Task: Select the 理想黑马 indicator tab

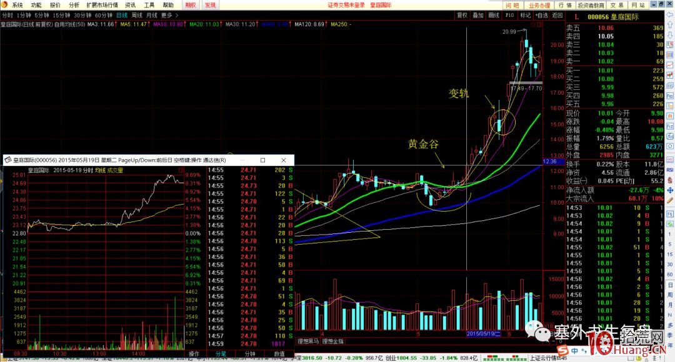Action: pos(307,341)
